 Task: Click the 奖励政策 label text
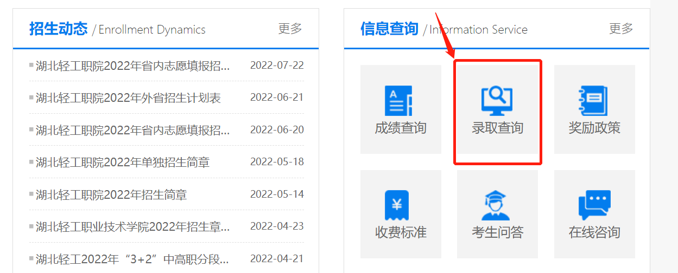(594, 128)
